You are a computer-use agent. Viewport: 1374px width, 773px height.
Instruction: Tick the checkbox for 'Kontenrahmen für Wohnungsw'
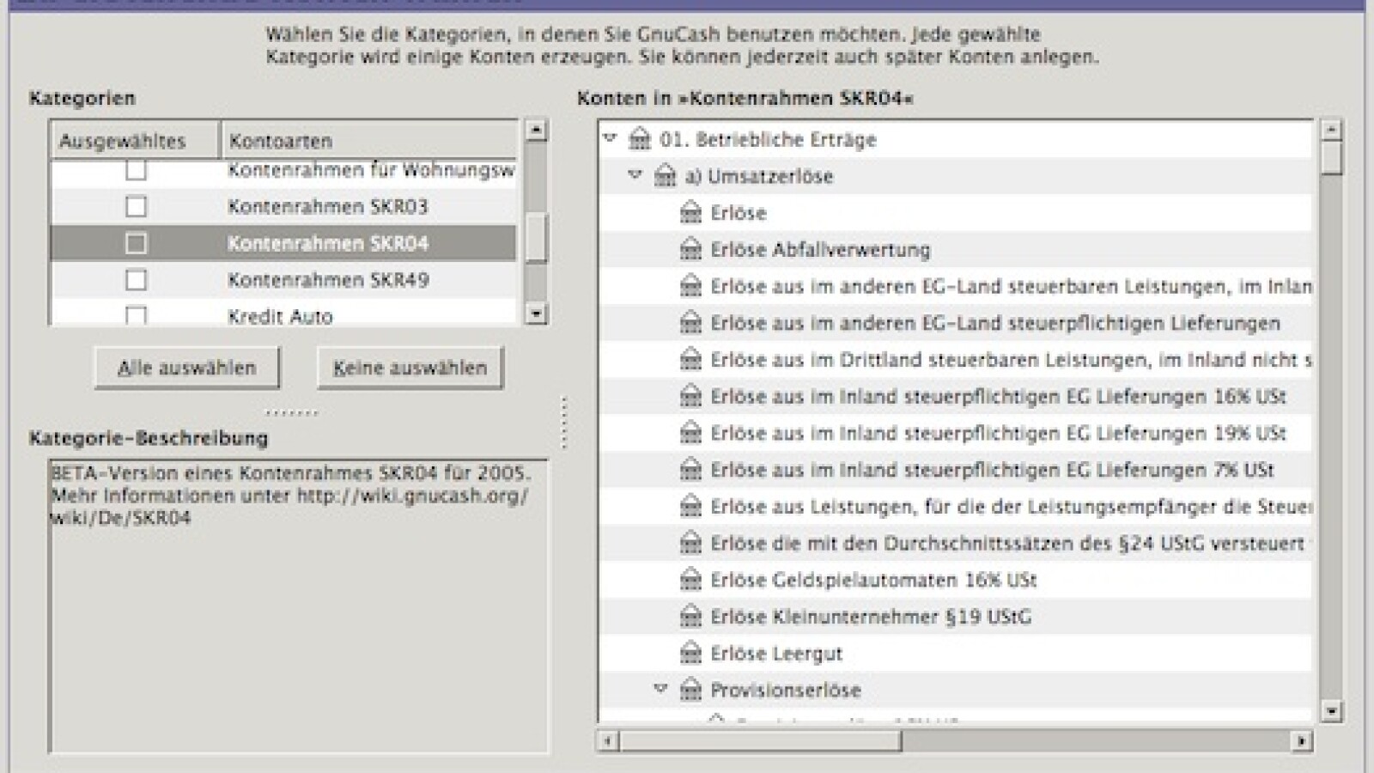click(x=136, y=170)
